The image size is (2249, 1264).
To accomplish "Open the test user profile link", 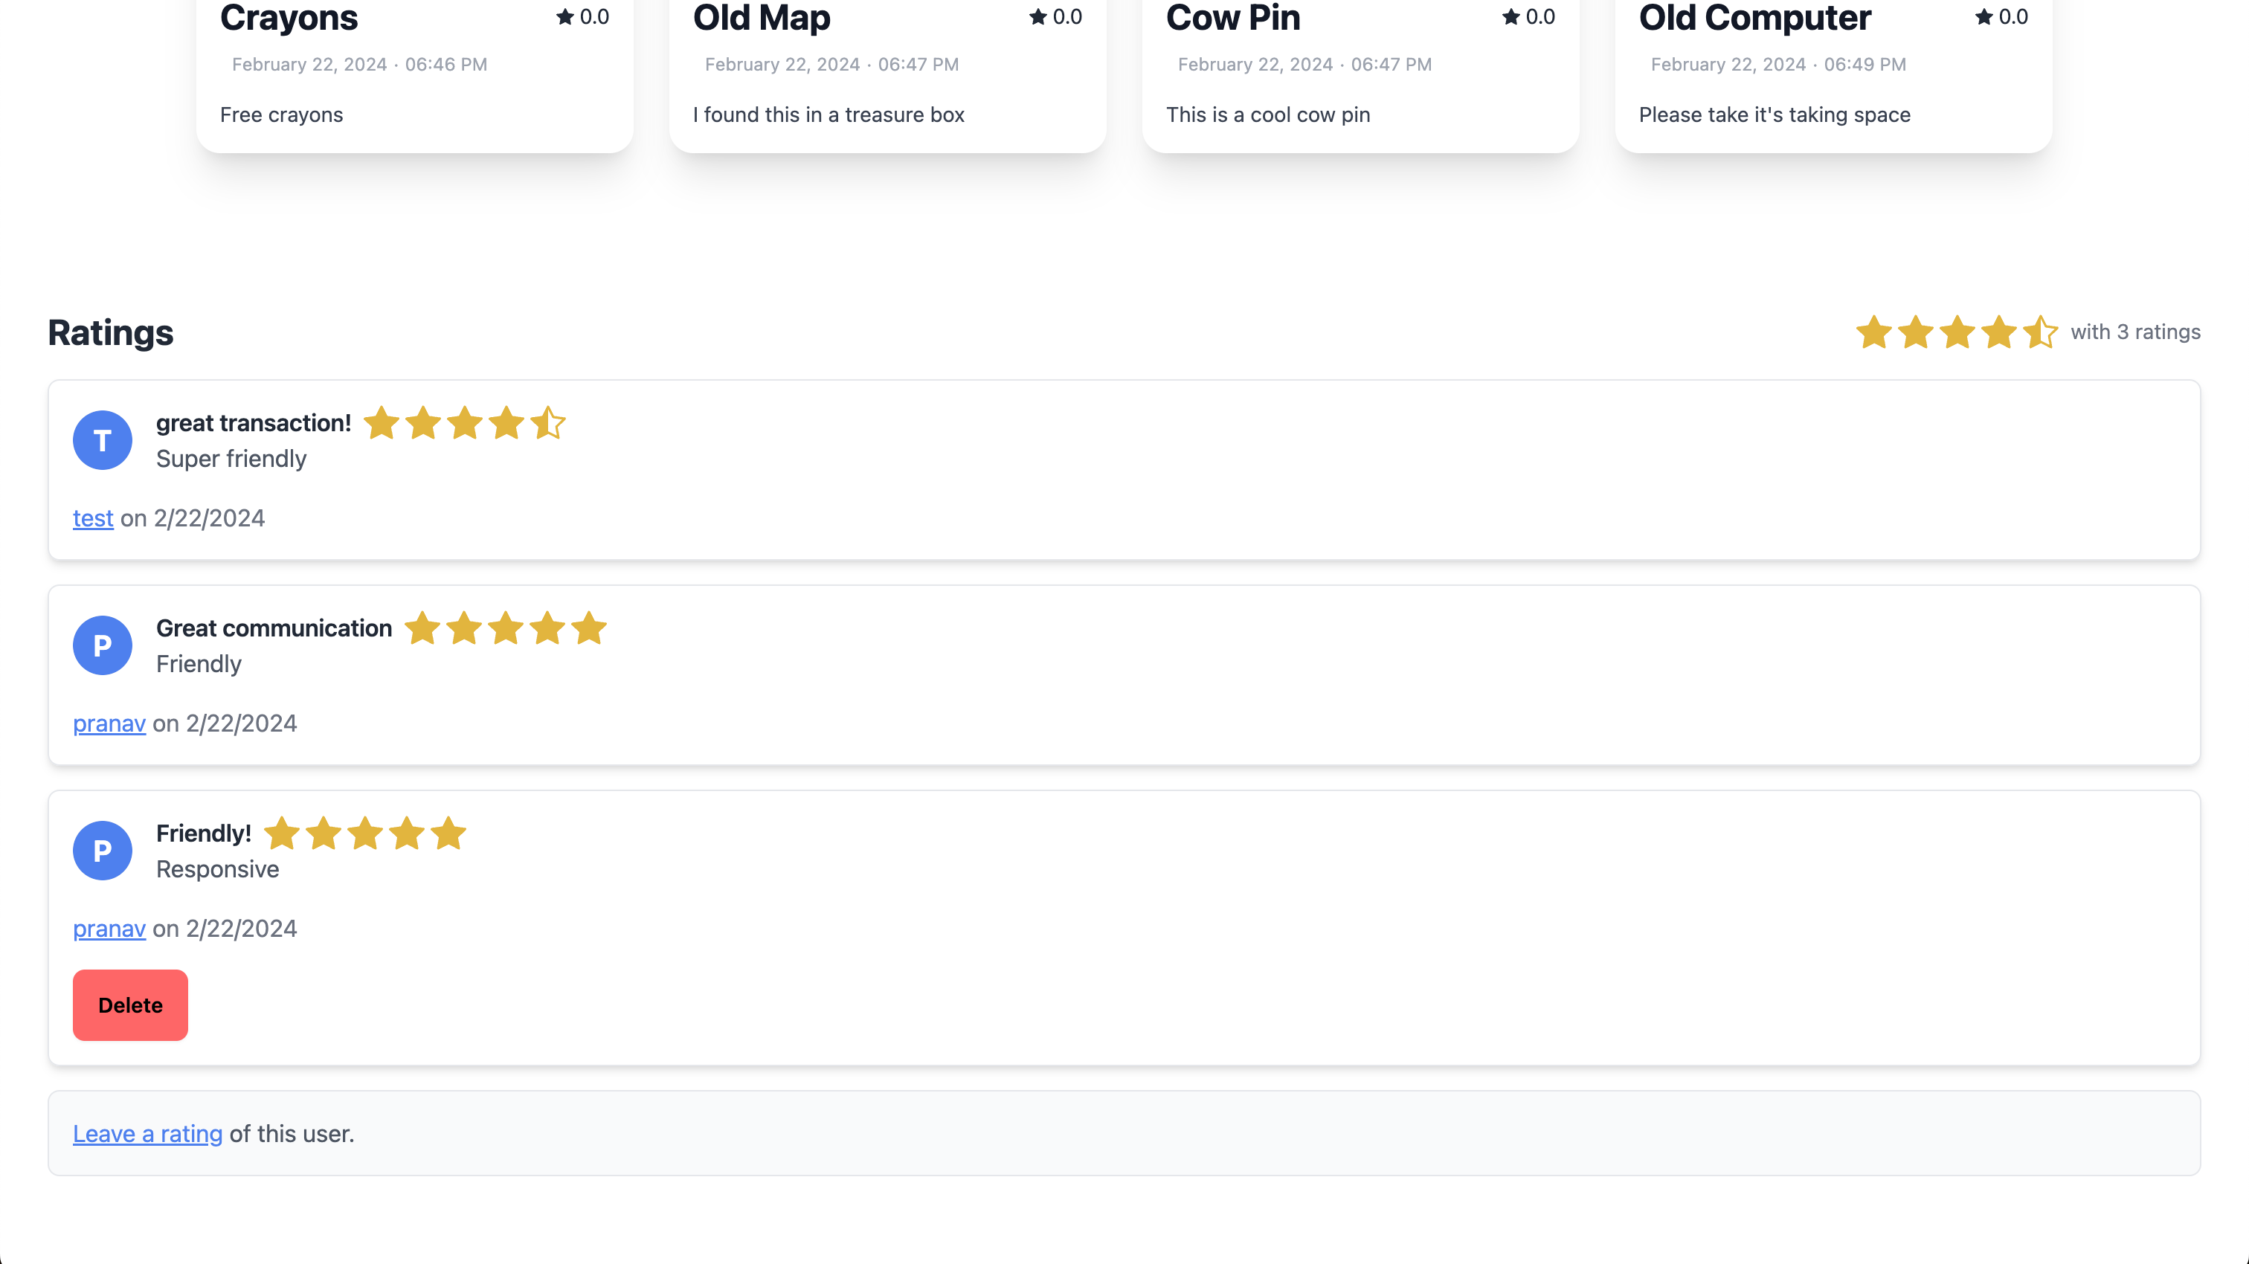I will click(92, 517).
